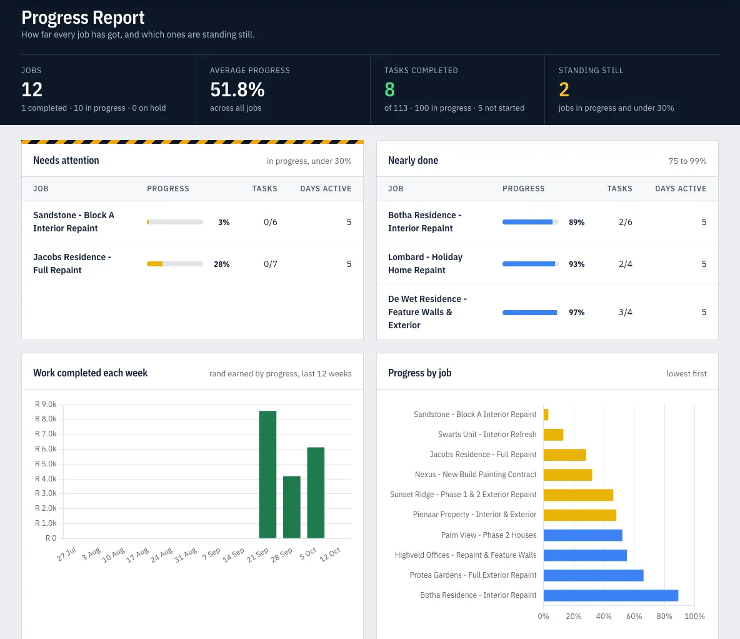
Task: Click the 2/6 tasks cell
Action: click(x=626, y=222)
